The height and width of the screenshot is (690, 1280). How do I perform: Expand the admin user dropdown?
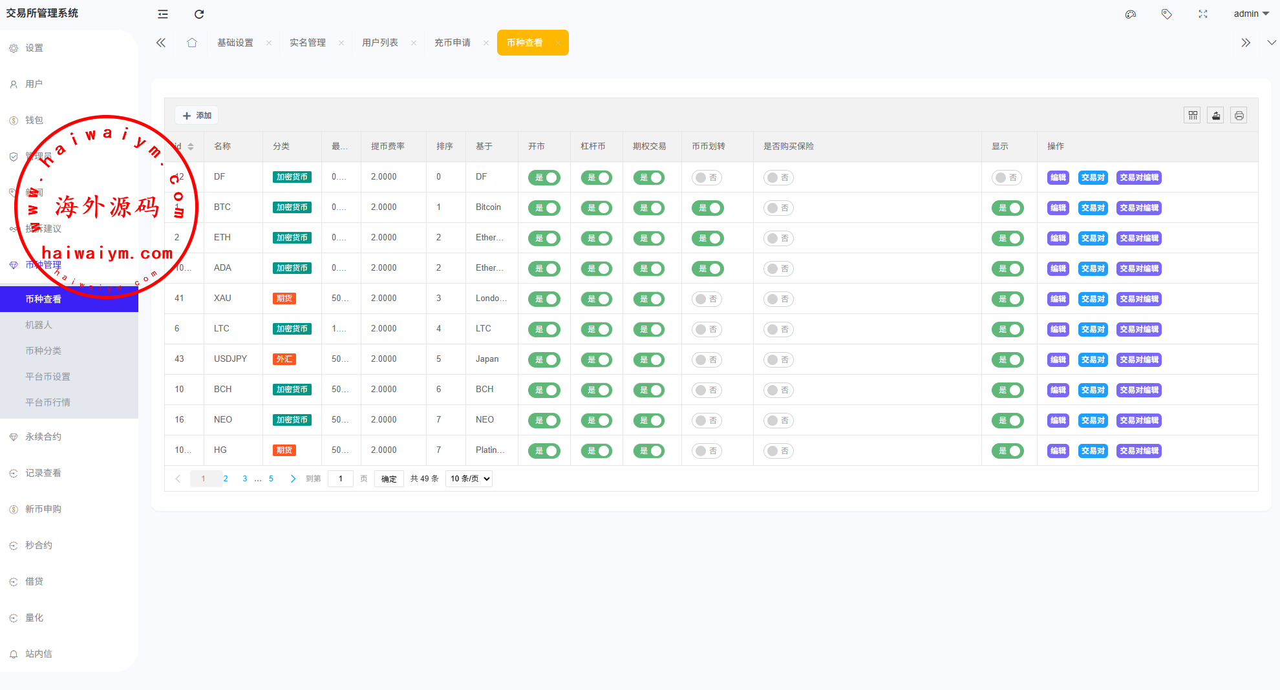pyautogui.click(x=1251, y=14)
